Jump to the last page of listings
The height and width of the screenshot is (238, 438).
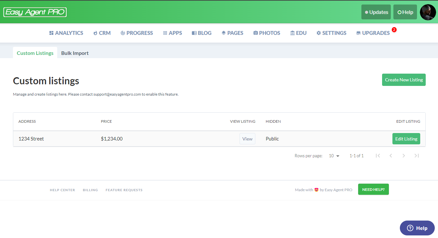point(417,156)
